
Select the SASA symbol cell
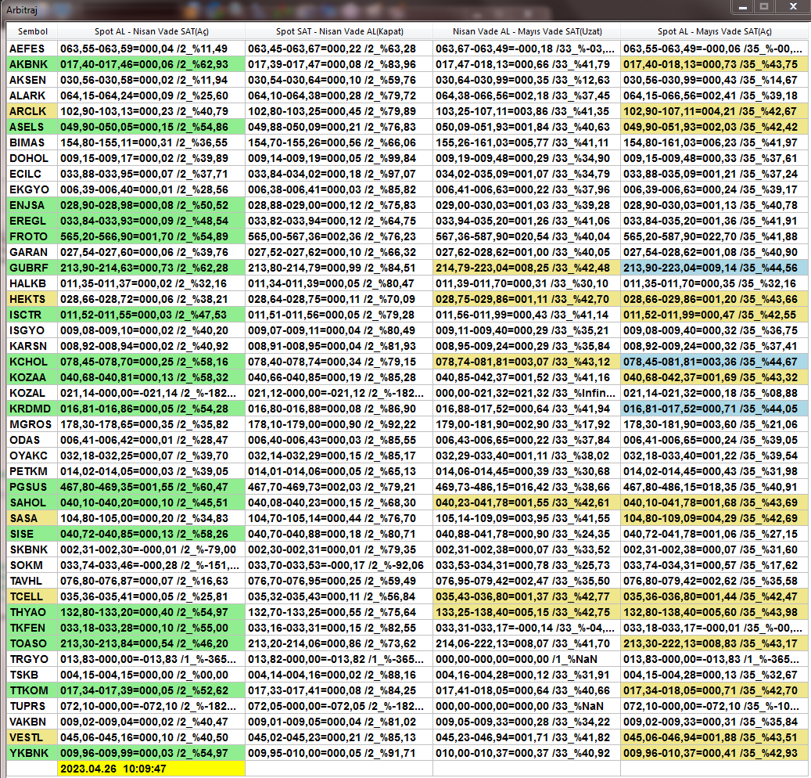click(32, 518)
